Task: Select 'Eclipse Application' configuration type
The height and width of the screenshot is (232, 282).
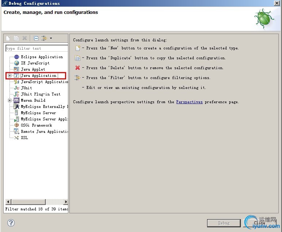Action: click(42, 57)
